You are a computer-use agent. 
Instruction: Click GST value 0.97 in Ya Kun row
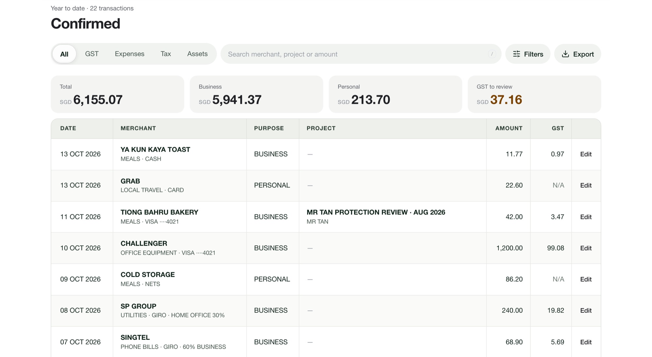click(557, 154)
